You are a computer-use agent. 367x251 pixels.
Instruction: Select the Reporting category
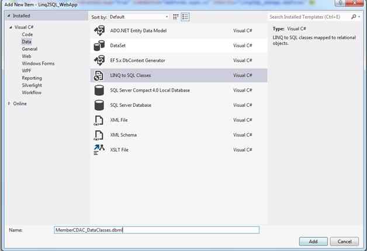point(32,78)
